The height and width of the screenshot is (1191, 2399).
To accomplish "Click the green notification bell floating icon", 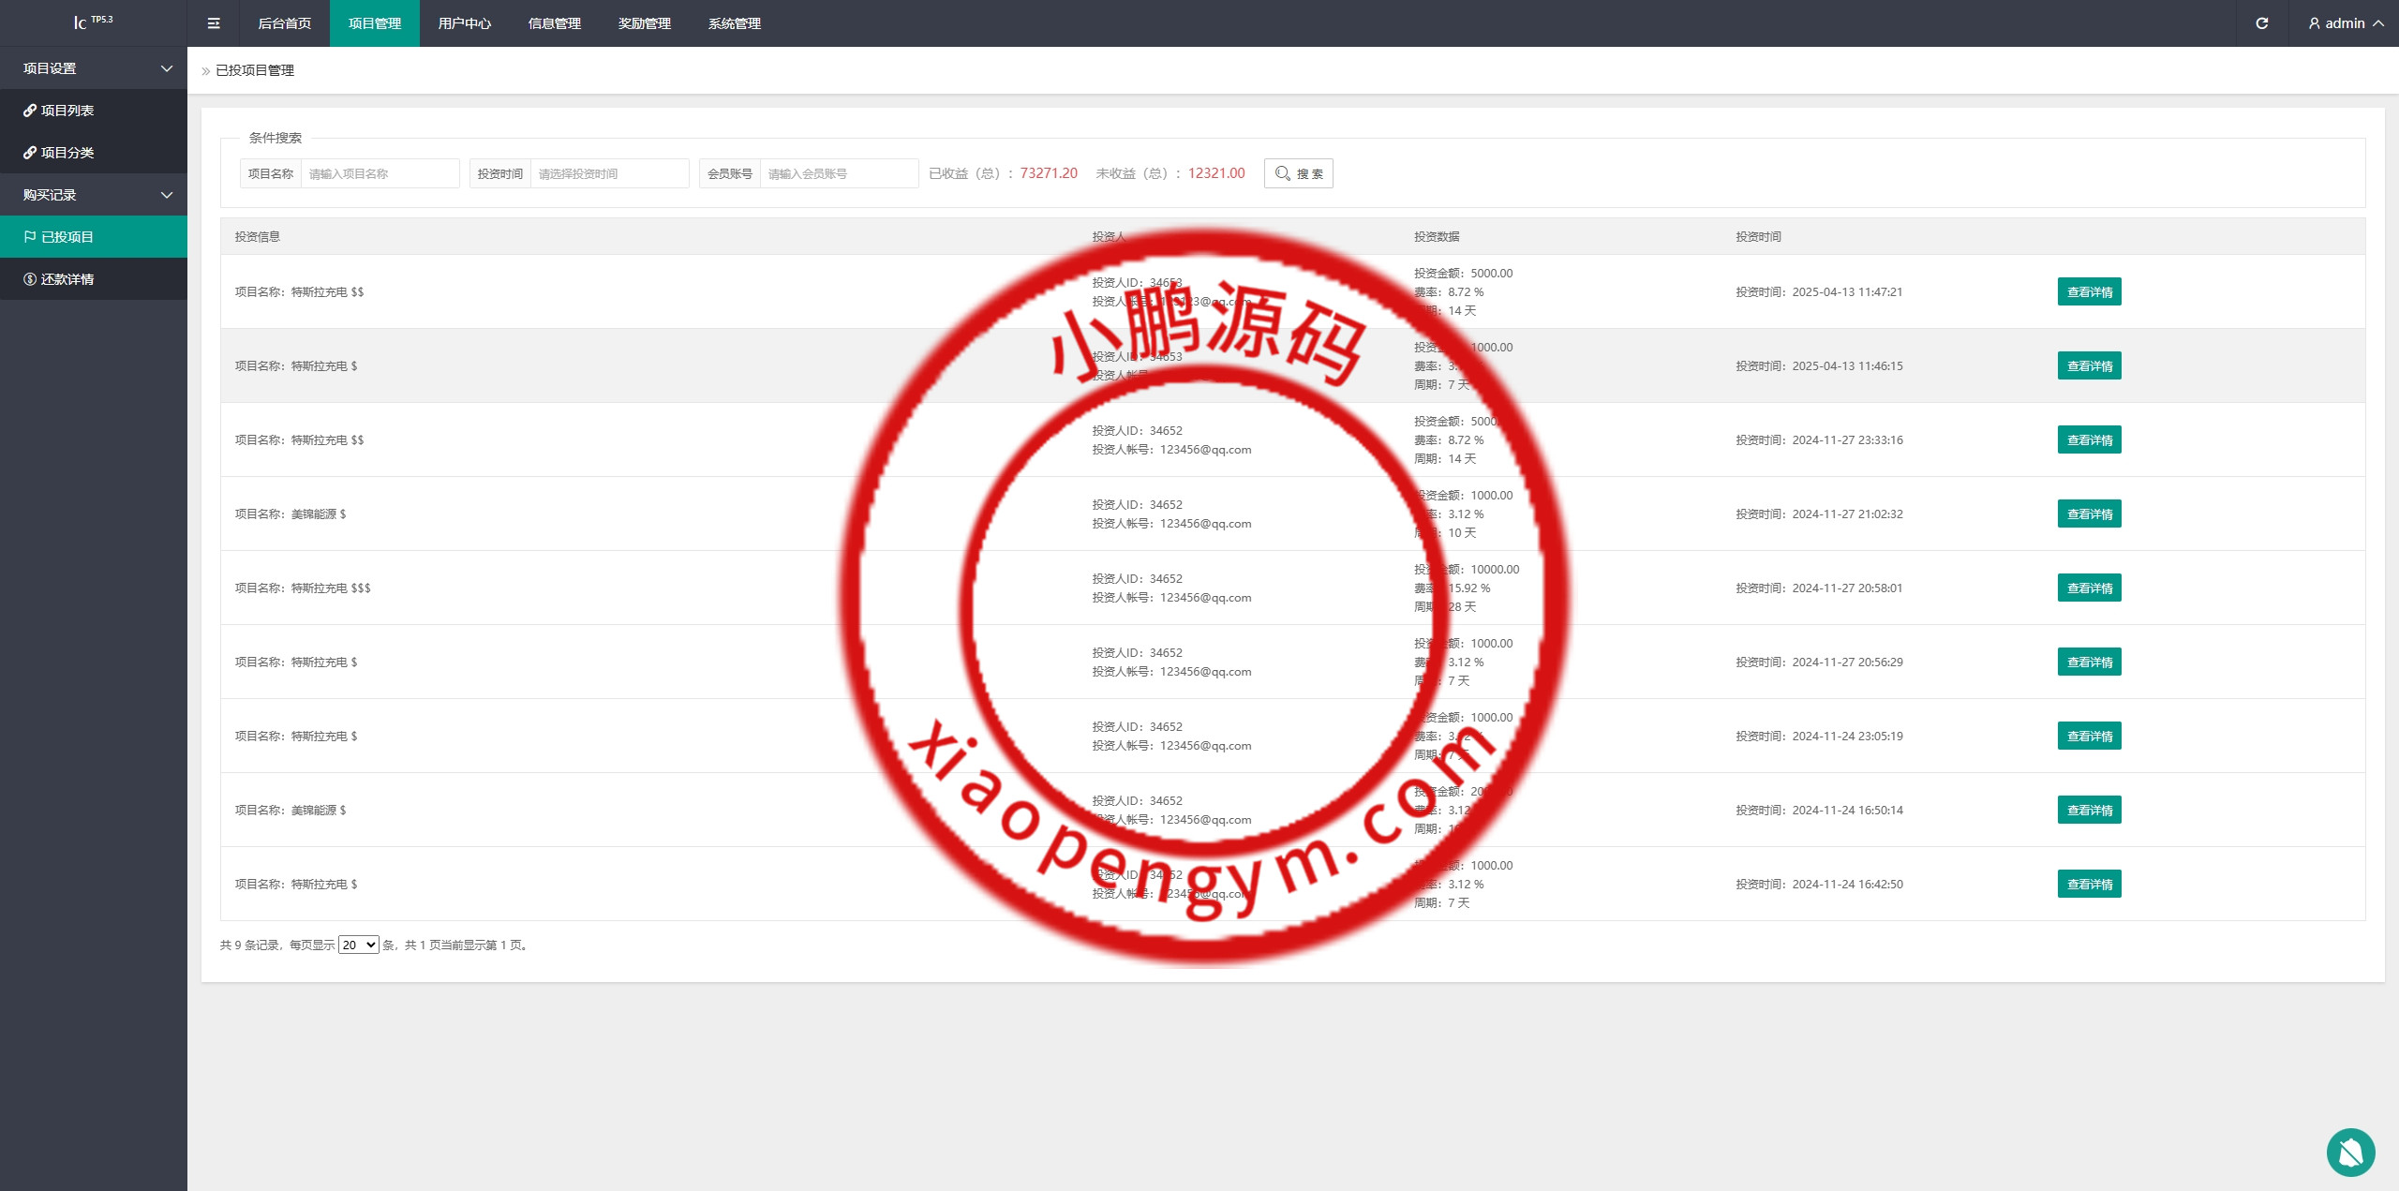I will point(2350,1152).
